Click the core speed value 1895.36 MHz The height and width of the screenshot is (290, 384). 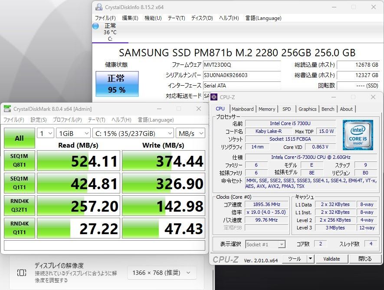click(x=267, y=204)
